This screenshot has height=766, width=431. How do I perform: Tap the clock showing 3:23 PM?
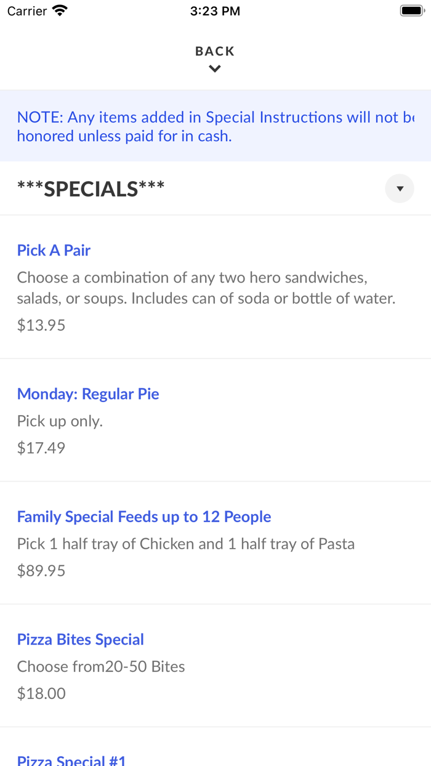[215, 10]
